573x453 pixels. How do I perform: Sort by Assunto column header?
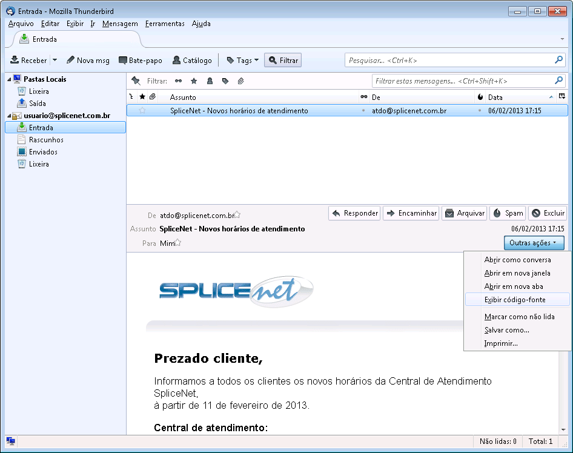[x=259, y=97]
